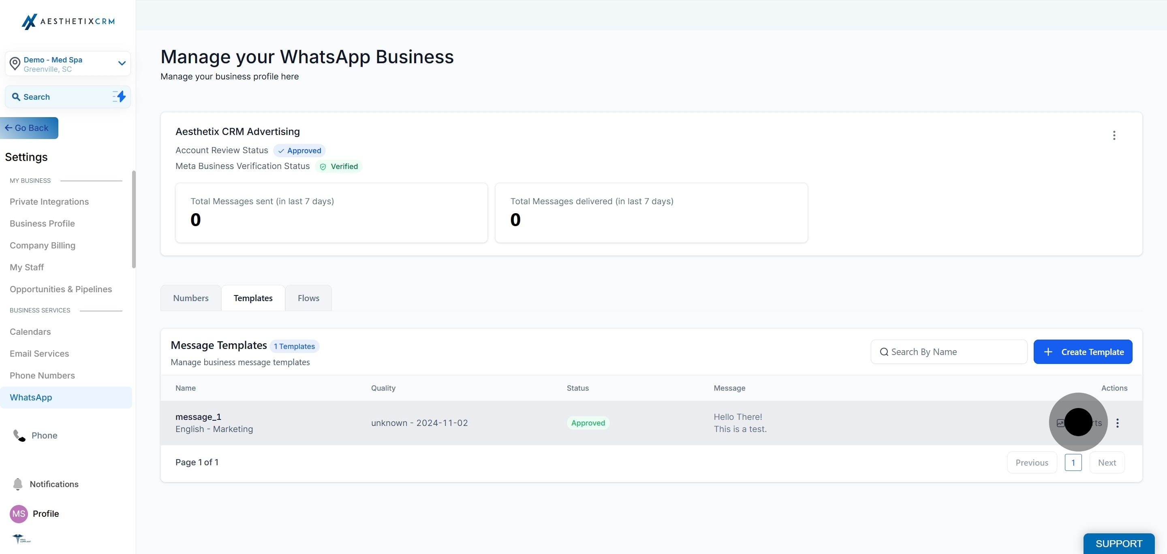The height and width of the screenshot is (554, 1167).
Task: Click the Go Back button
Action: tap(29, 128)
